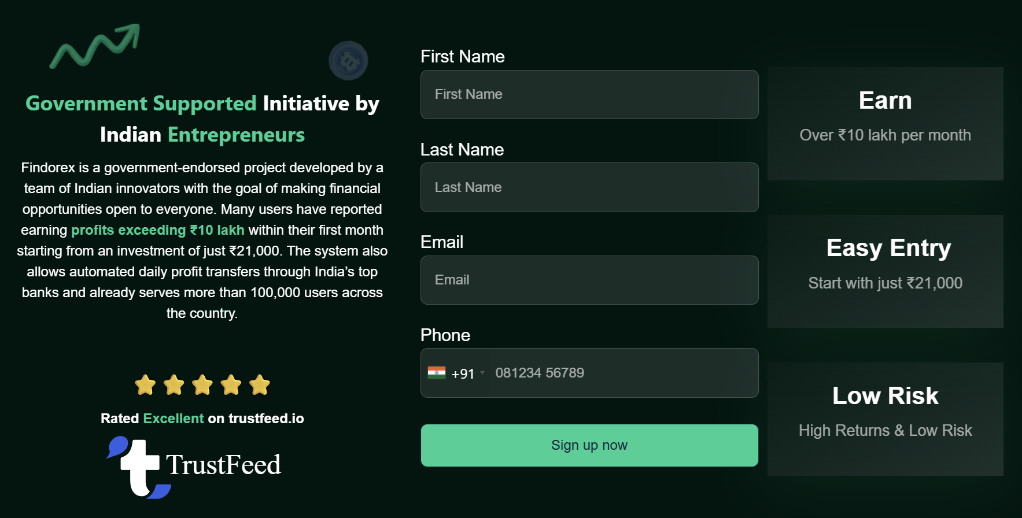Click the last gold rating star
Screen dimensions: 1022x518
coord(260,384)
